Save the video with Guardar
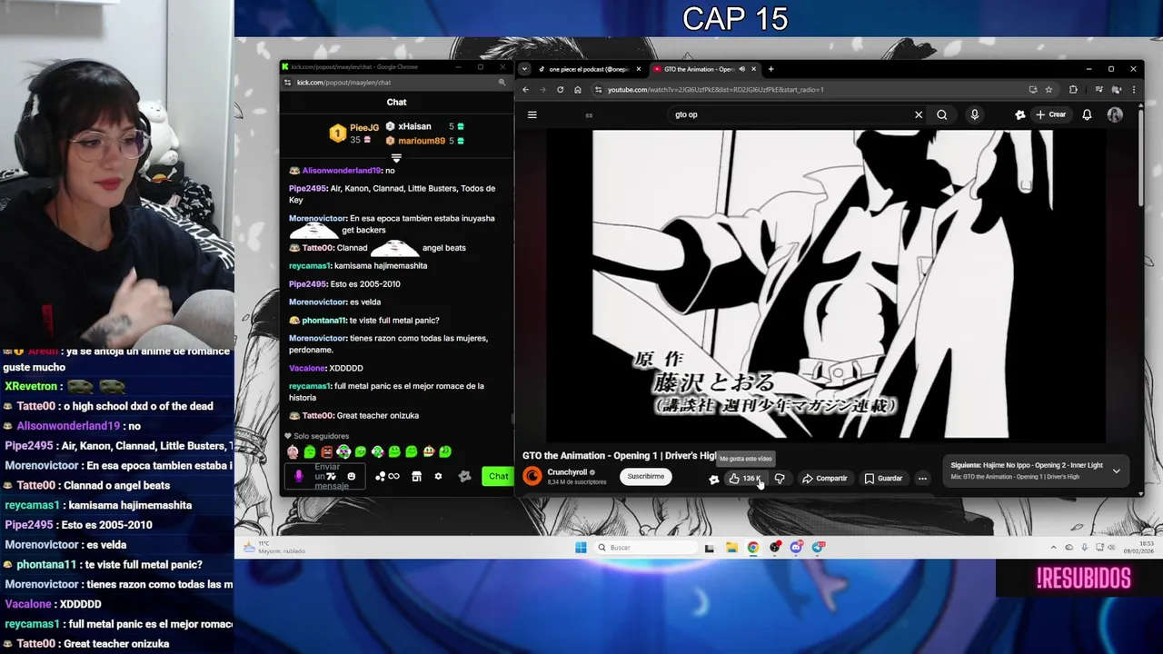Viewport: 1163px width, 654px height. tap(883, 479)
